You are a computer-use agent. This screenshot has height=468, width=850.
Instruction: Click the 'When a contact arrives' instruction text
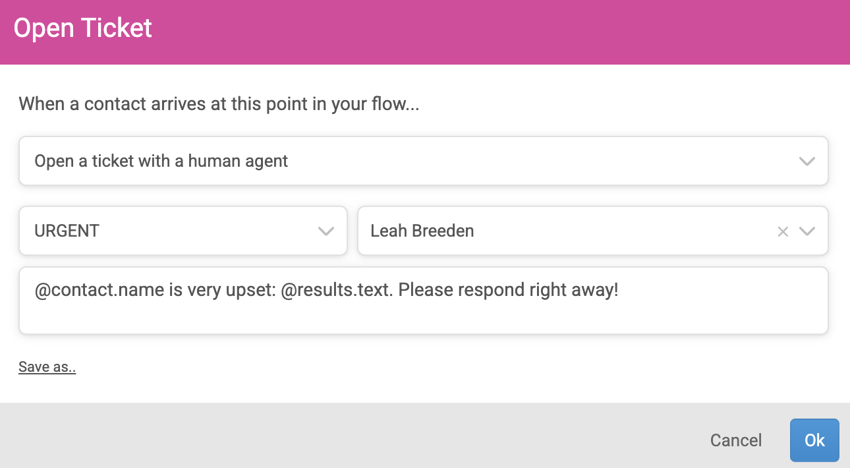219,104
